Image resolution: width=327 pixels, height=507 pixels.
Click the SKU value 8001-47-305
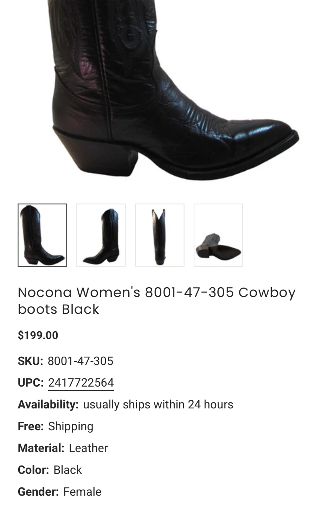click(x=81, y=361)
